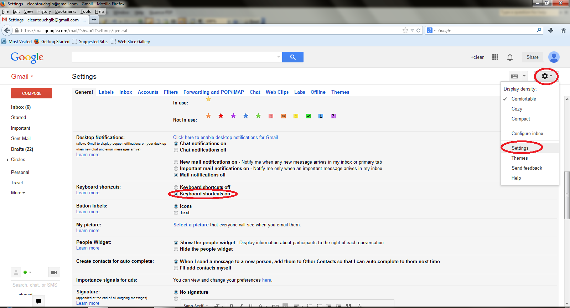Select Keyboard shortcuts off
The image size is (570, 308).
click(x=176, y=188)
